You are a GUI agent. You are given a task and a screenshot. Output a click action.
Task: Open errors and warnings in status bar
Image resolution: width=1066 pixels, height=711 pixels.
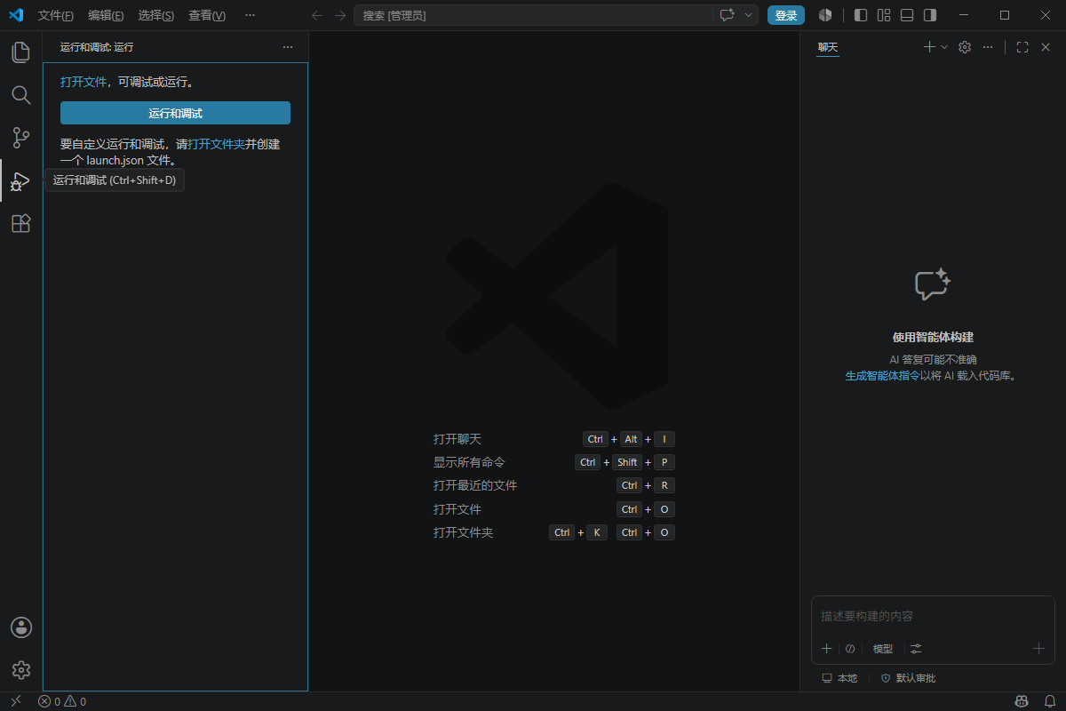coord(62,701)
